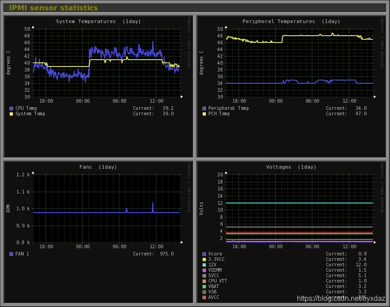Viewport: 390px width, 307px height.
Task: Click the 12V current value 12.0
Action: pyautogui.click(x=361, y=264)
